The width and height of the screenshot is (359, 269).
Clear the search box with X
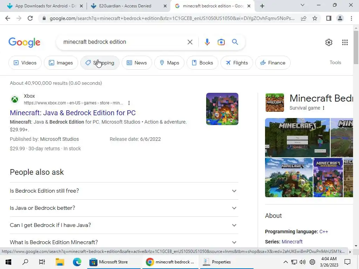[190, 42]
